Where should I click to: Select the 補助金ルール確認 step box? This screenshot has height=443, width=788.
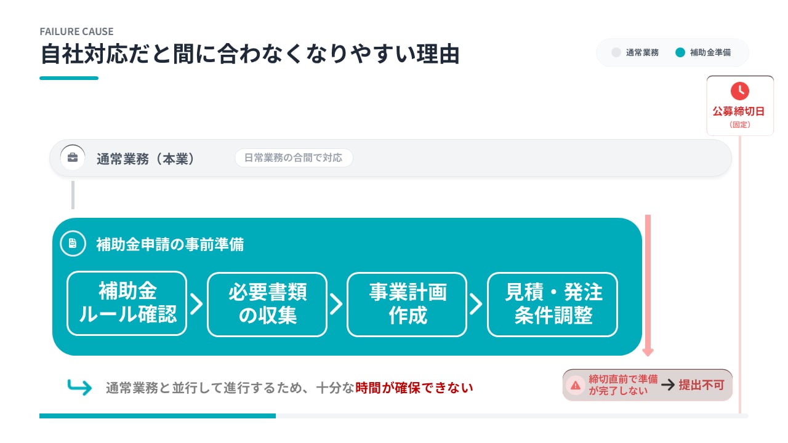coord(127,304)
